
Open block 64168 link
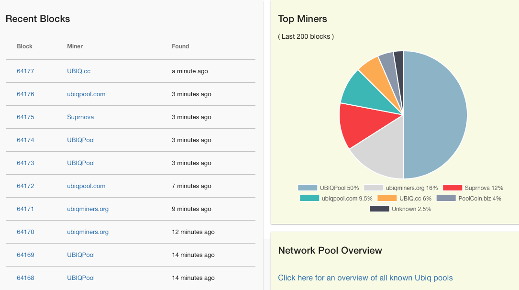pyautogui.click(x=25, y=278)
